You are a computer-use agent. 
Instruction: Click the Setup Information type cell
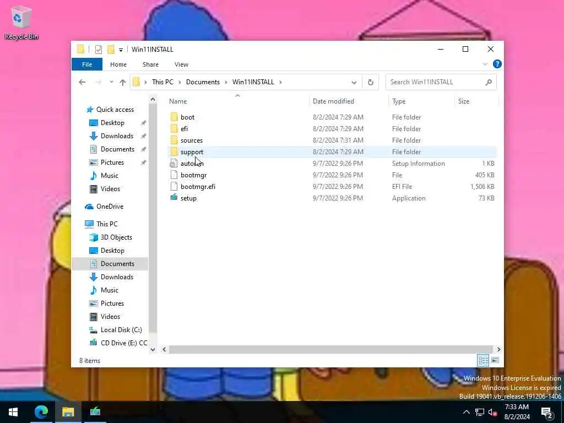point(419,163)
